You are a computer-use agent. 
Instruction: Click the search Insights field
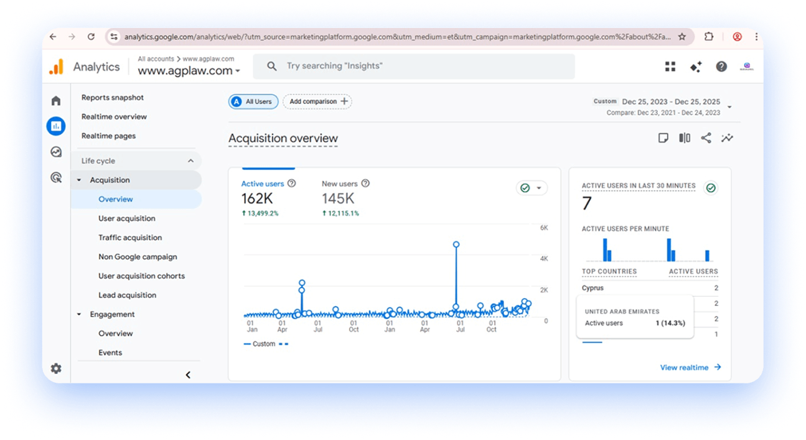[x=414, y=66]
